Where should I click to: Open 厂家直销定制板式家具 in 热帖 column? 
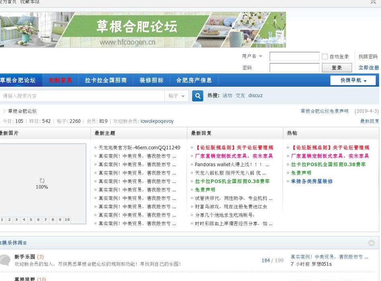click(x=330, y=156)
